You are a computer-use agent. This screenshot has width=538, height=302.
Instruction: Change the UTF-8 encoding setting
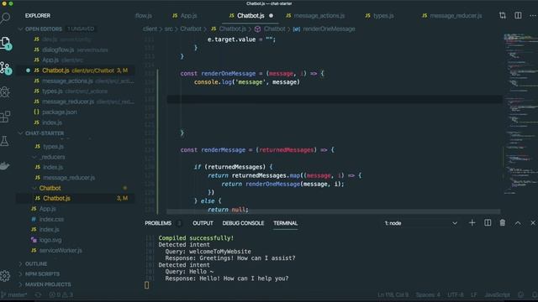(x=456, y=294)
